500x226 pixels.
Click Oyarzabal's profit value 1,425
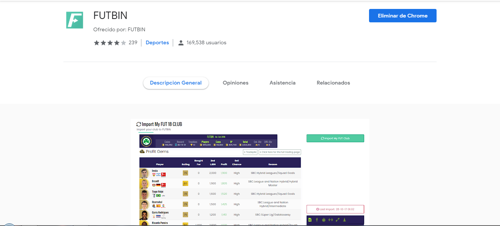[224, 204]
